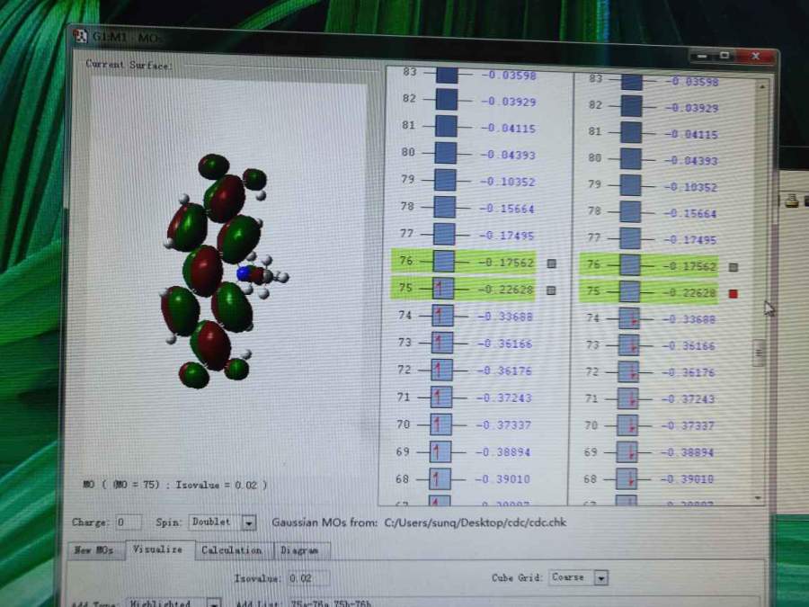The height and width of the screenshot is (607, 809).
Task: Choose highlighted beta orbital 76 box
Action: pyautogui.click(x=629, y=265)
